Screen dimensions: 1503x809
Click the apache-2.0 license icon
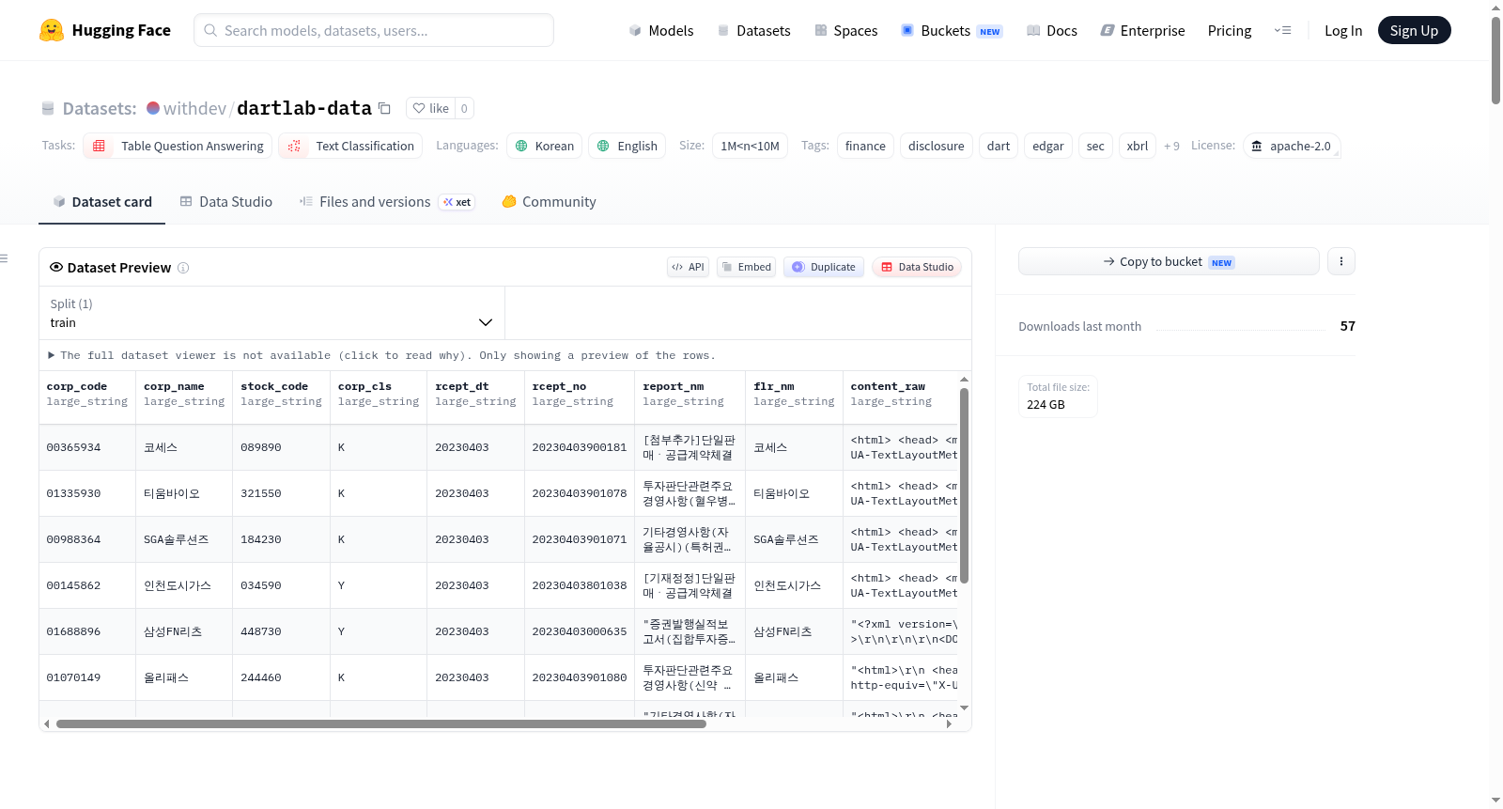pyautogui.click(x=1257, y=146)
